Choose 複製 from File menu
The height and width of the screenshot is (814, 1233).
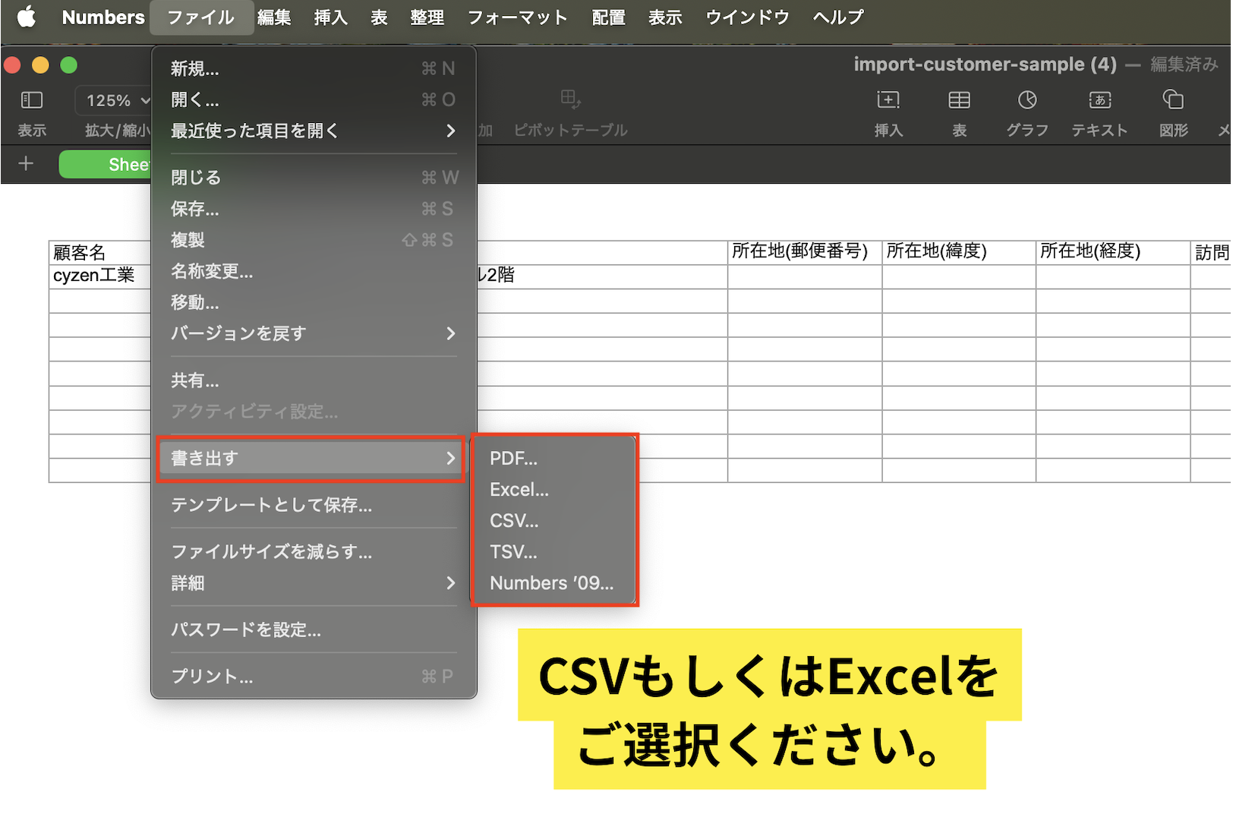(314, 240)
